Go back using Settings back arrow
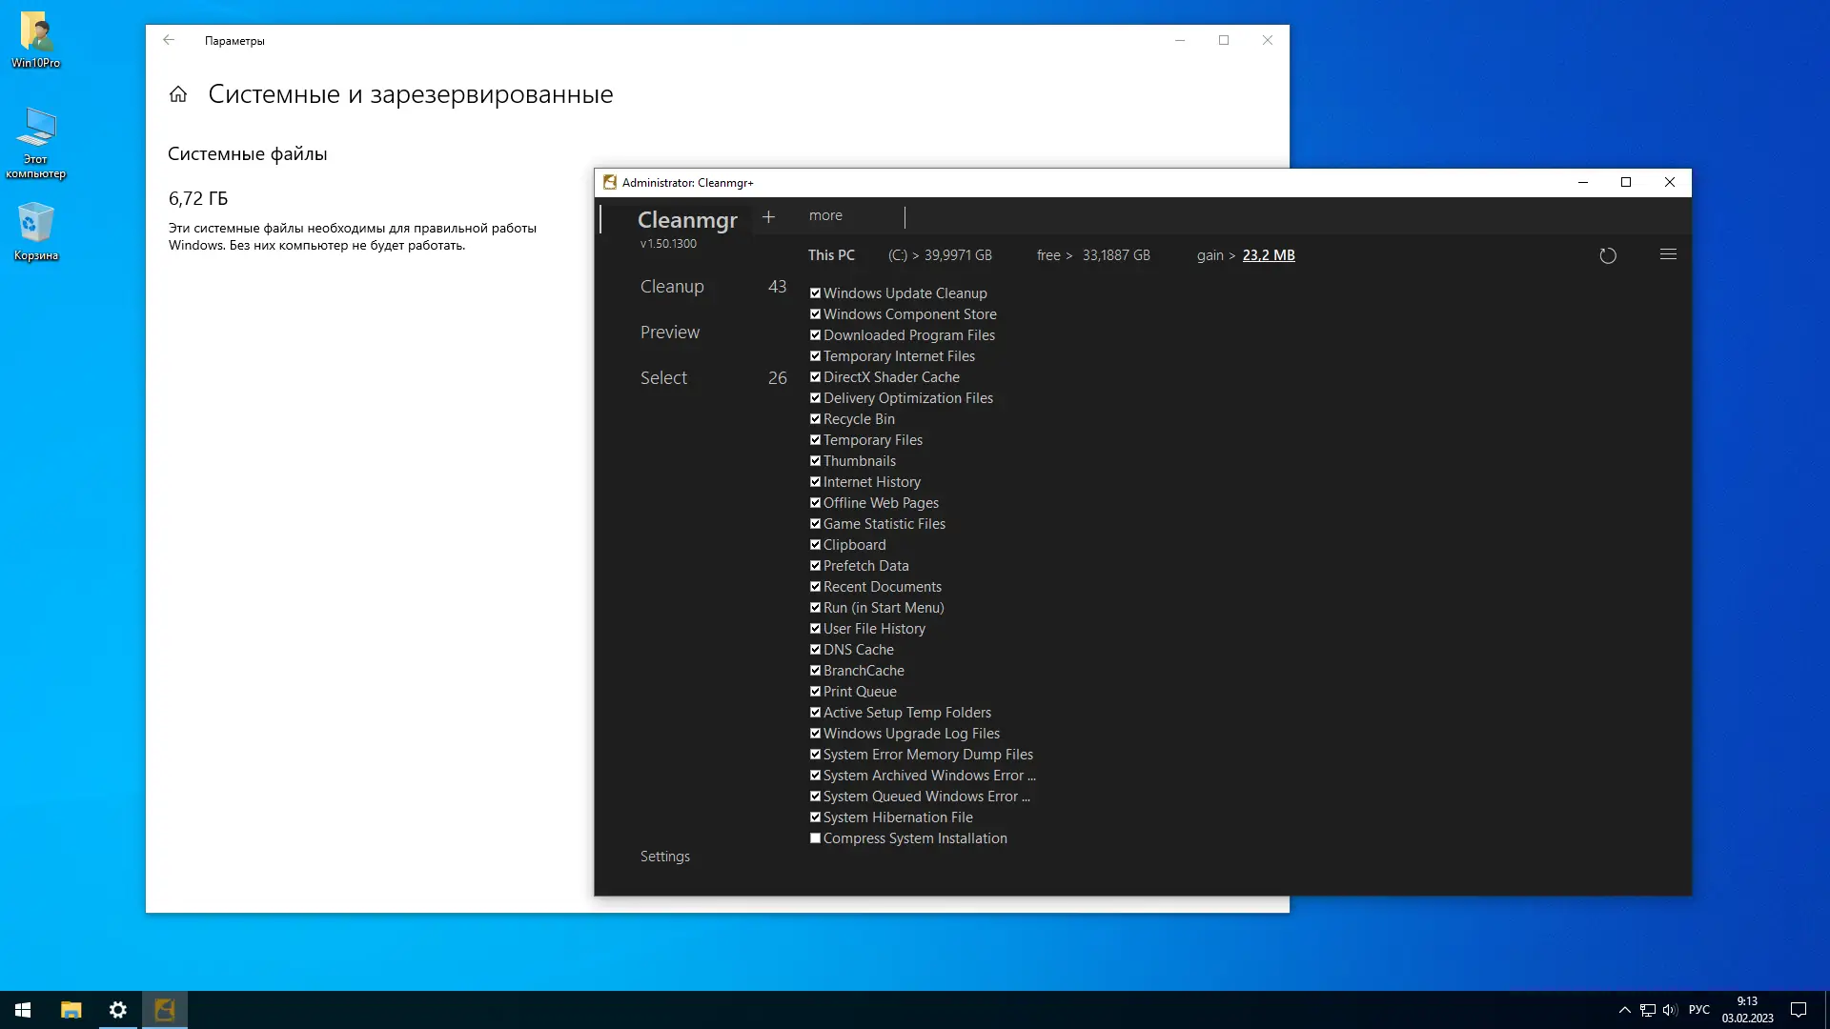The height and width of the screenshot is (1029, 1830). (169, 40)
